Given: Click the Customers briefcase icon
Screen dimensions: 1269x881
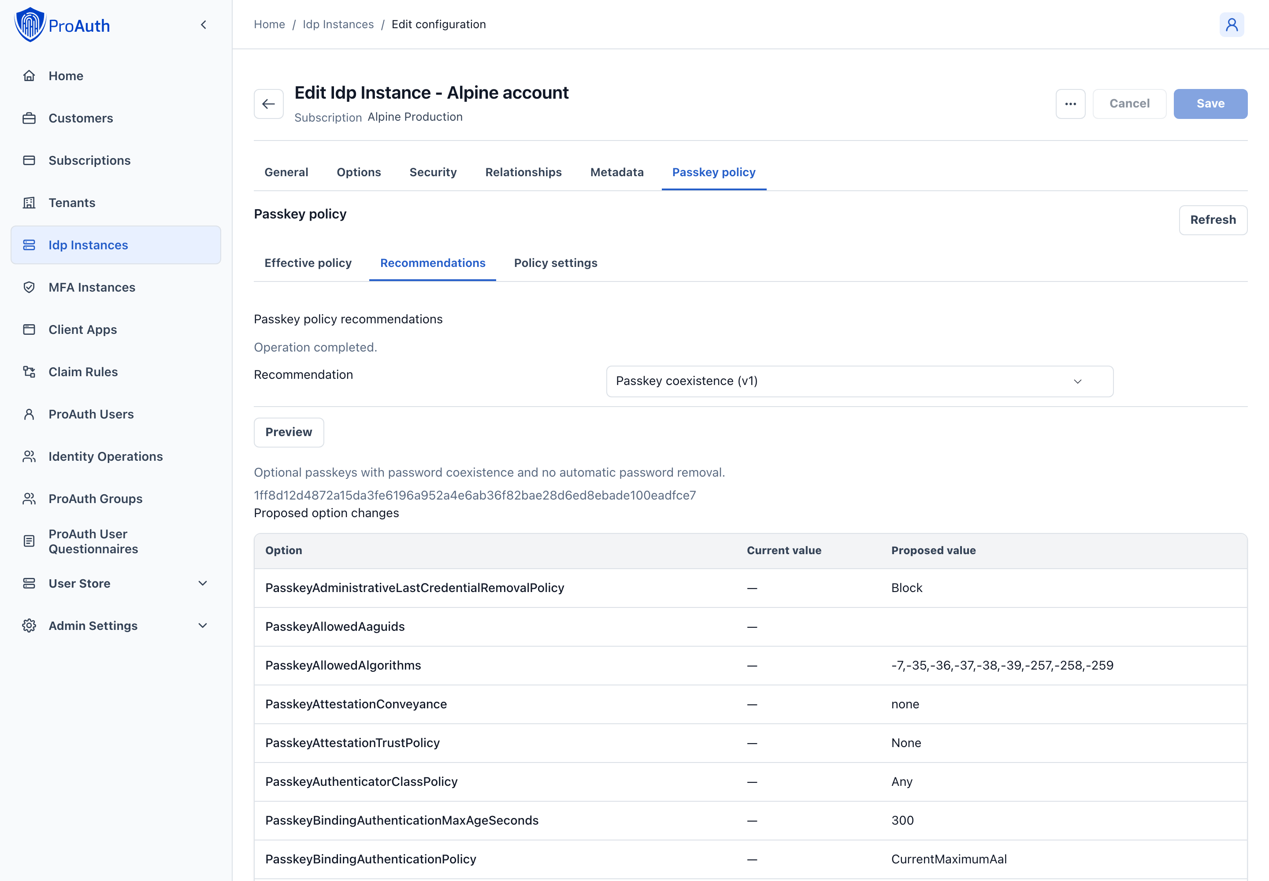Looking at the screenshot, I should tap(29, 118).
